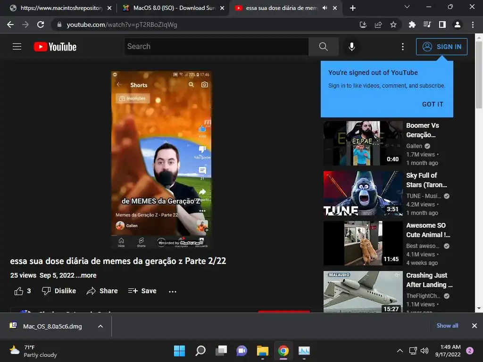Click the Boomer Vs Geração title

[x=422, y=130]
